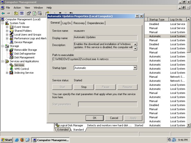
Task: Click the Removable Storage icon
Action: [x=11, y=50]
